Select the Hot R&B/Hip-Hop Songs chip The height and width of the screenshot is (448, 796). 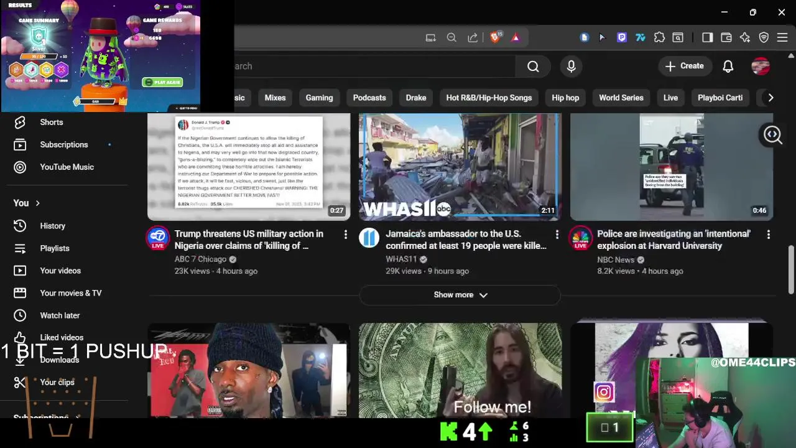[x=489, y=98]
